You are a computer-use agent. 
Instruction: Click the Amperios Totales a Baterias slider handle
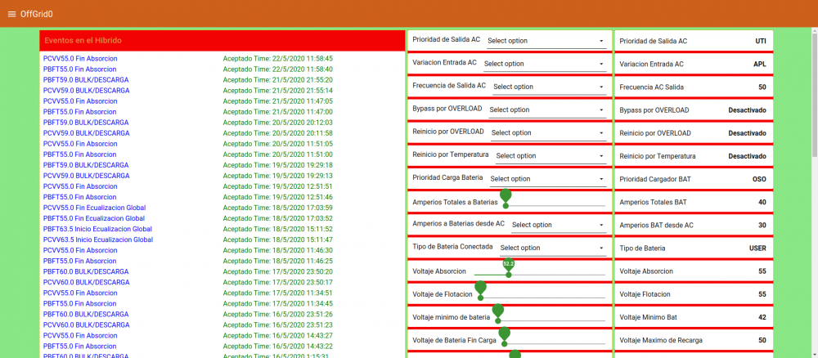pos(506,205)
